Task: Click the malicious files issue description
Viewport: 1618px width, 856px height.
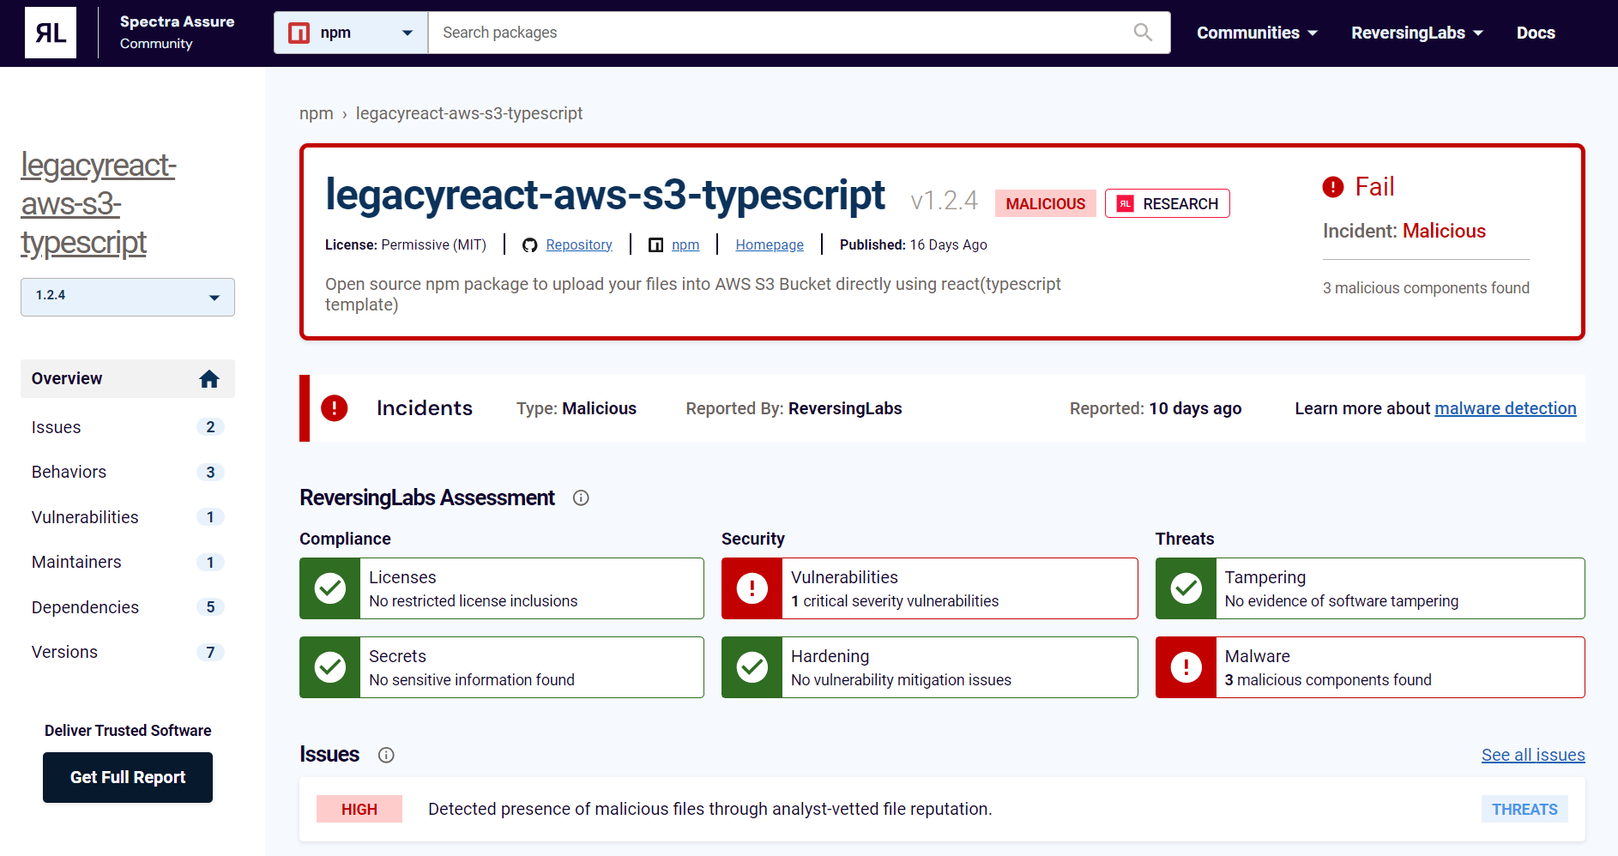Action: tap(709, 810)
